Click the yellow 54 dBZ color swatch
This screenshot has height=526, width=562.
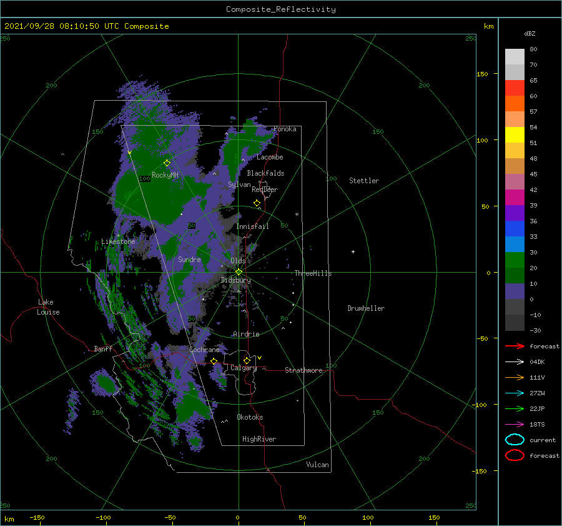click(x=515, y=134)
